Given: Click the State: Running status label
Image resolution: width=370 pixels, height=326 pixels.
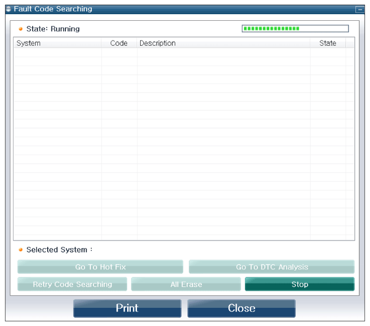Looking at the screenshot, I should [53, 29].
